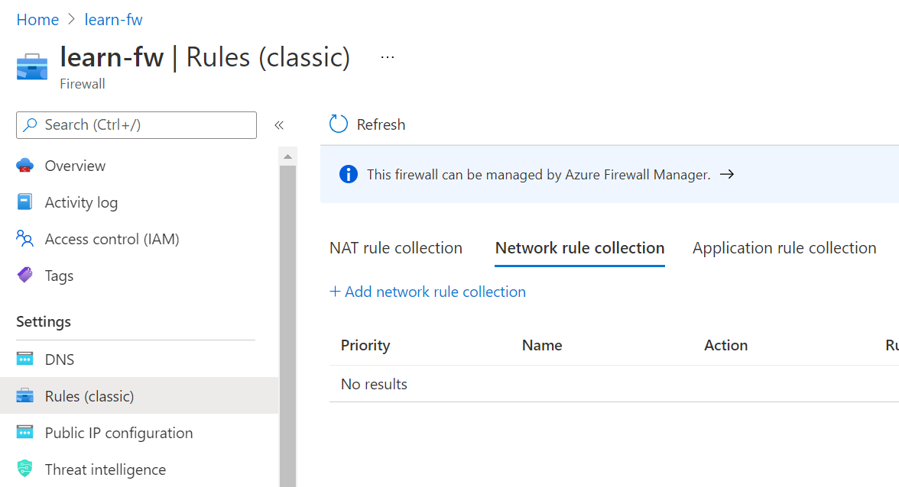Add network rule collection
This screenshot has height=487, width=899.
coord(428,292)
